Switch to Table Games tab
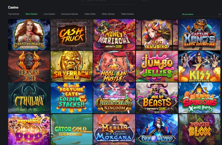 click(x=127, y=14)
